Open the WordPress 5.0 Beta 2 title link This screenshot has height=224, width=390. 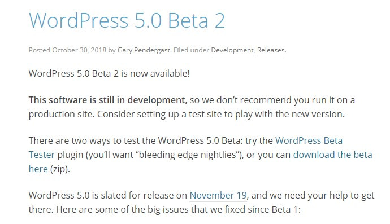[127, 20]
